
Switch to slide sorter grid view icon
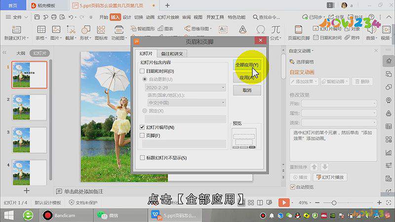[x=251, y=203]
